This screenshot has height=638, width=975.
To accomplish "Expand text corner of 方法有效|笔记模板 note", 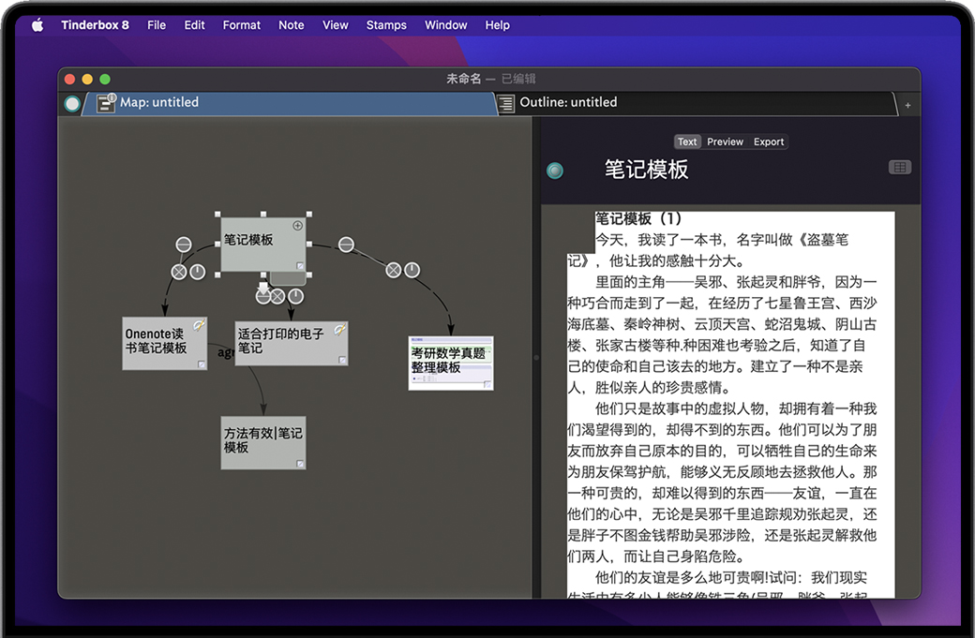I will point(300,464).
